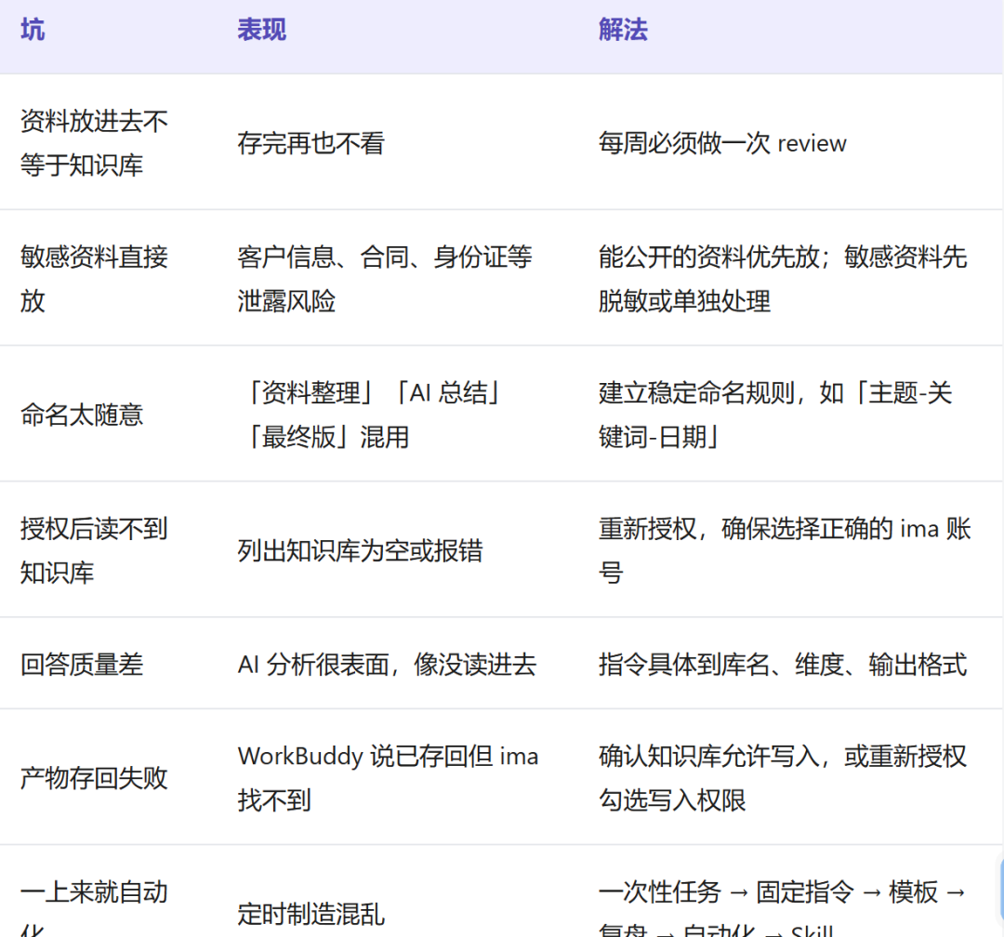Select the 授权后读不到知识库 cell
The width and height of the screenshot is (1004, 937).
pos(94,550)
